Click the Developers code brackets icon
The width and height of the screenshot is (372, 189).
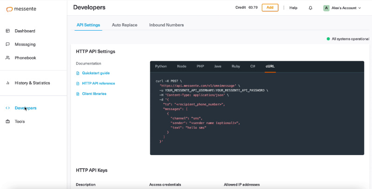7,108
